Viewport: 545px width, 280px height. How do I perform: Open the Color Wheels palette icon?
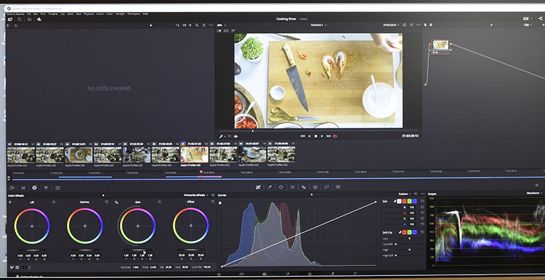(x=34, y=187)
